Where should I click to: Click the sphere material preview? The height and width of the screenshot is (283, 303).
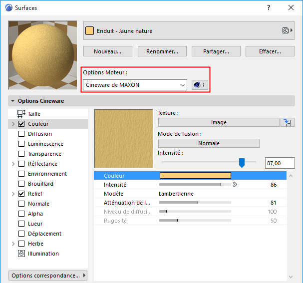point(43,55)
